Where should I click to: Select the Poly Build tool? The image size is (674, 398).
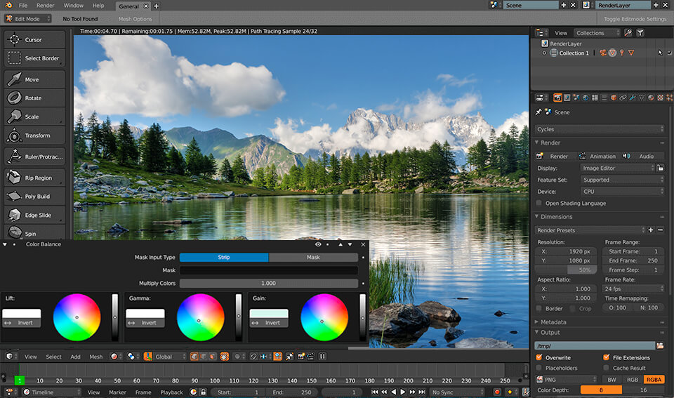click(x=34, y=196)
